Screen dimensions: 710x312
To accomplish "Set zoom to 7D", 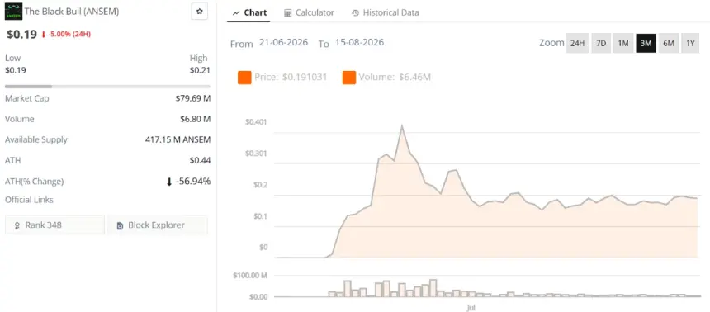I will (601, 44).
